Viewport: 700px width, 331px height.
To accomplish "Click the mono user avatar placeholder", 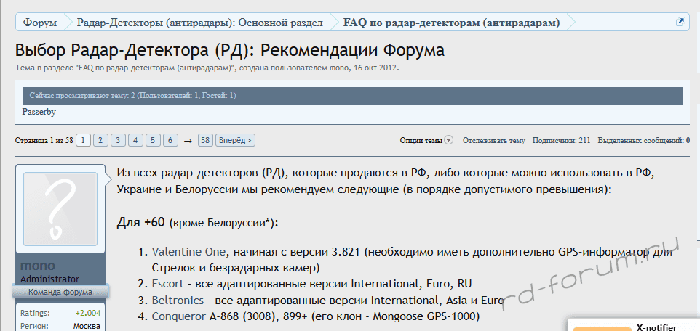I will 60,209.
